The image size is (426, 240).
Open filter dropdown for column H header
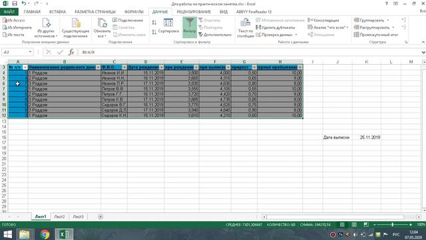point(300,67)
